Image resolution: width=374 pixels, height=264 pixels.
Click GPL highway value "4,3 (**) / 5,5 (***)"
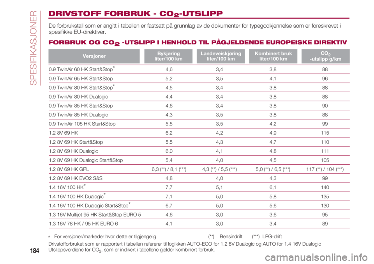[x=219, y=169]
